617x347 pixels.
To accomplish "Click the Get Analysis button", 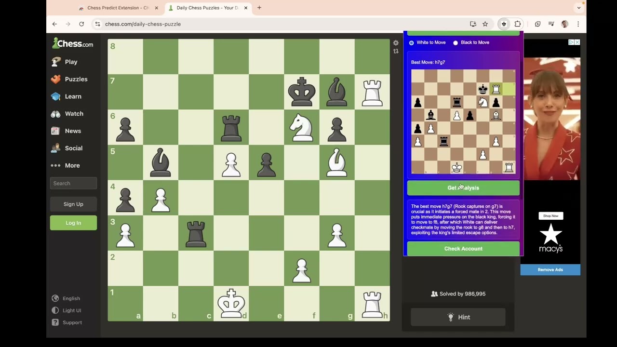I will (x=463, y=188).
